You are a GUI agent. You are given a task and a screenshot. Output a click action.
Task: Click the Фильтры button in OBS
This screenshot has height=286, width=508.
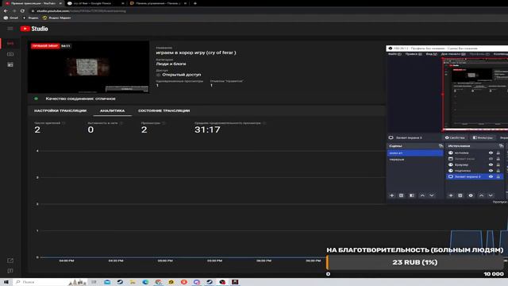(483, 137)
